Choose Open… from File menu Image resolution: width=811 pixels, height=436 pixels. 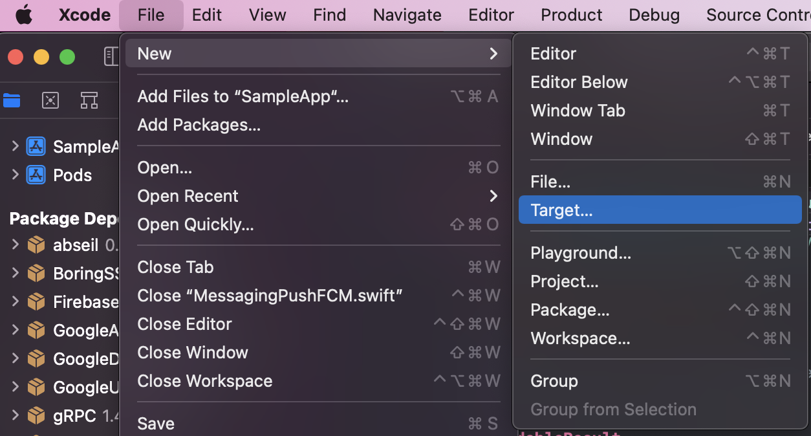click(316, 168)
